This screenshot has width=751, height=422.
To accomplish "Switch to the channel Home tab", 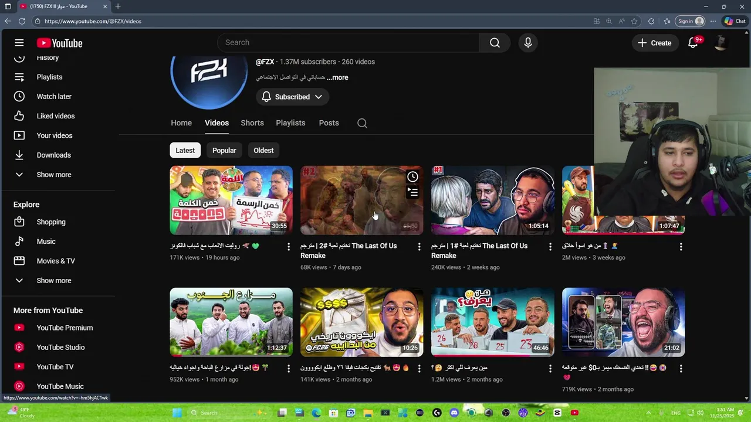I will [181, 123].
